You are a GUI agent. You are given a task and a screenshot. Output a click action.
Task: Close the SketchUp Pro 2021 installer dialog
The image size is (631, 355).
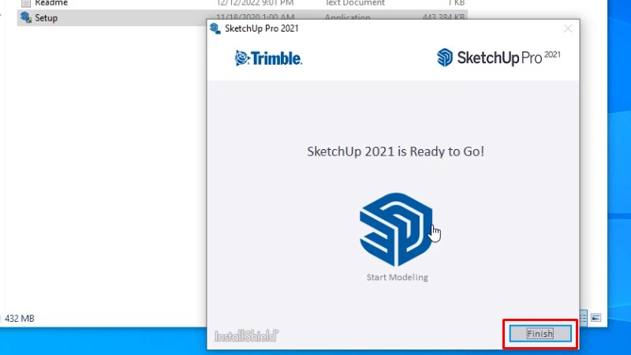tap(567, 28)
